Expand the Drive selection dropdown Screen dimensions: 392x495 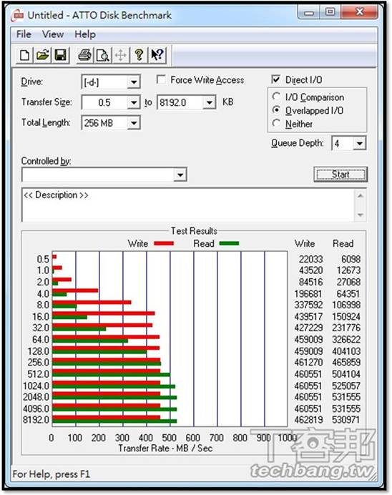[x=134, y=82]
